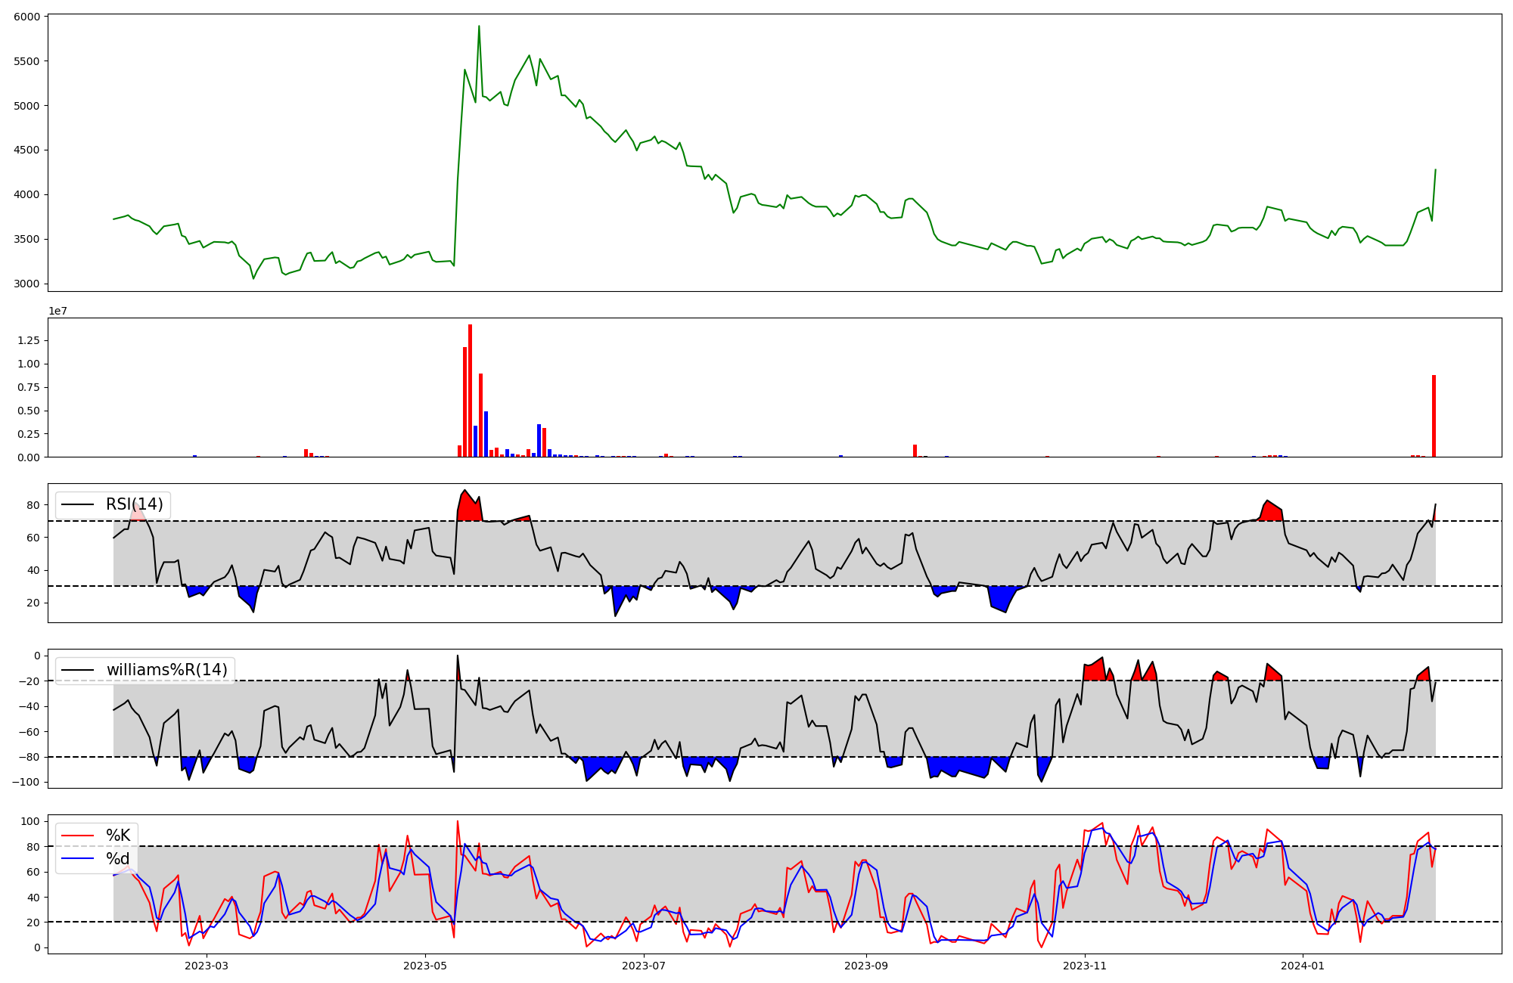Click the rightmost red volume bar
1513x983 pixels.
point(1434,417)
